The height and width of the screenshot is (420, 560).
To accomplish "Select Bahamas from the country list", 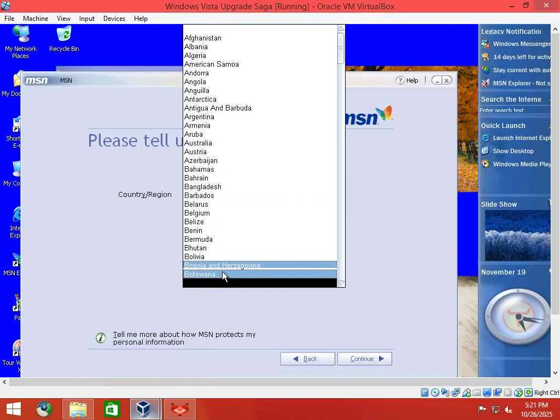I will coord(260,170).
